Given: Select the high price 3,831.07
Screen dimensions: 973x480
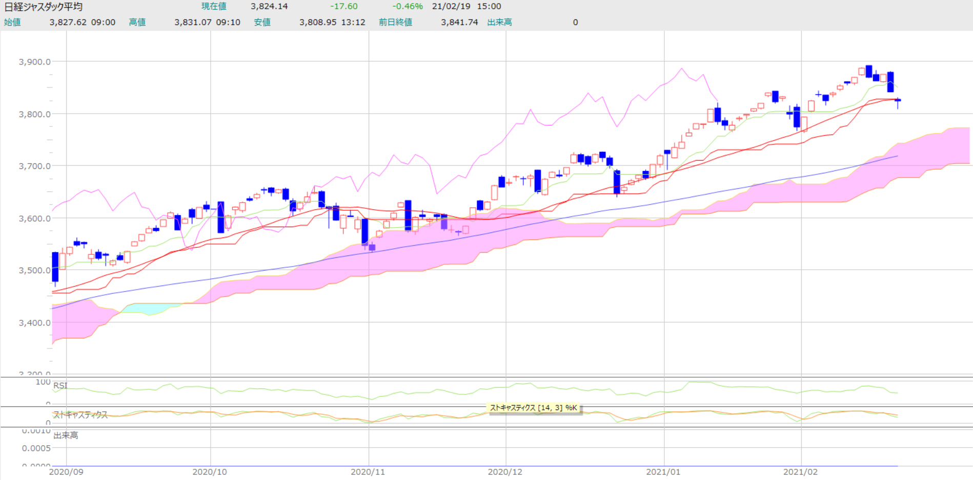Looking at the screenshot, I should pos(193,22).
